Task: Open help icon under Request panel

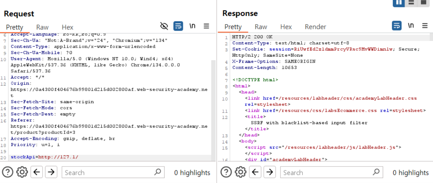Action: click(x=8, y=172)
